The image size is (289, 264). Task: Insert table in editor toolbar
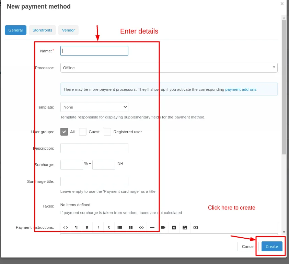point(130,227)
